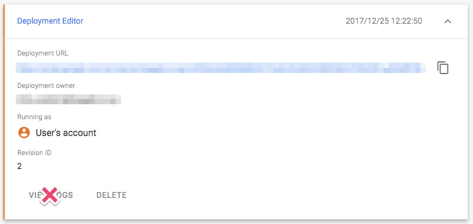This screenshot has height=224, width=473.
Task: Collapse the Deployment Editor card with the chevron
Action: (447, 21)
